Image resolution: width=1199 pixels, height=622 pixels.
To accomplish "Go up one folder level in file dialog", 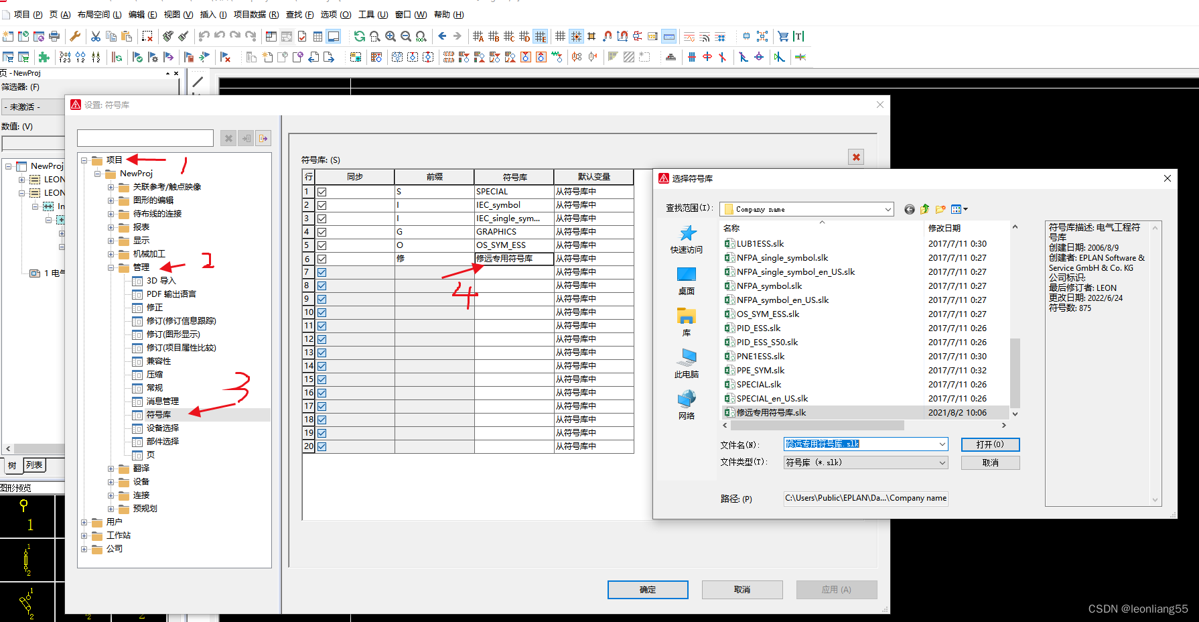I will pos(925,209).
